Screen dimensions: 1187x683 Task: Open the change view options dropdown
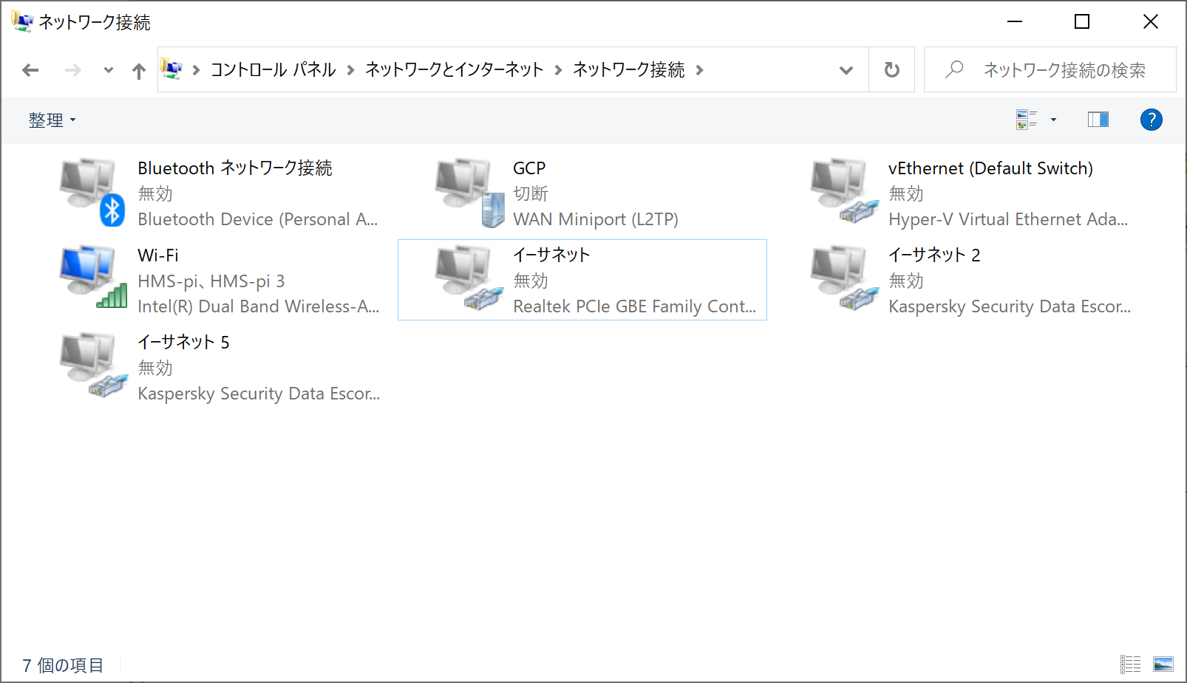[1053, 119]
